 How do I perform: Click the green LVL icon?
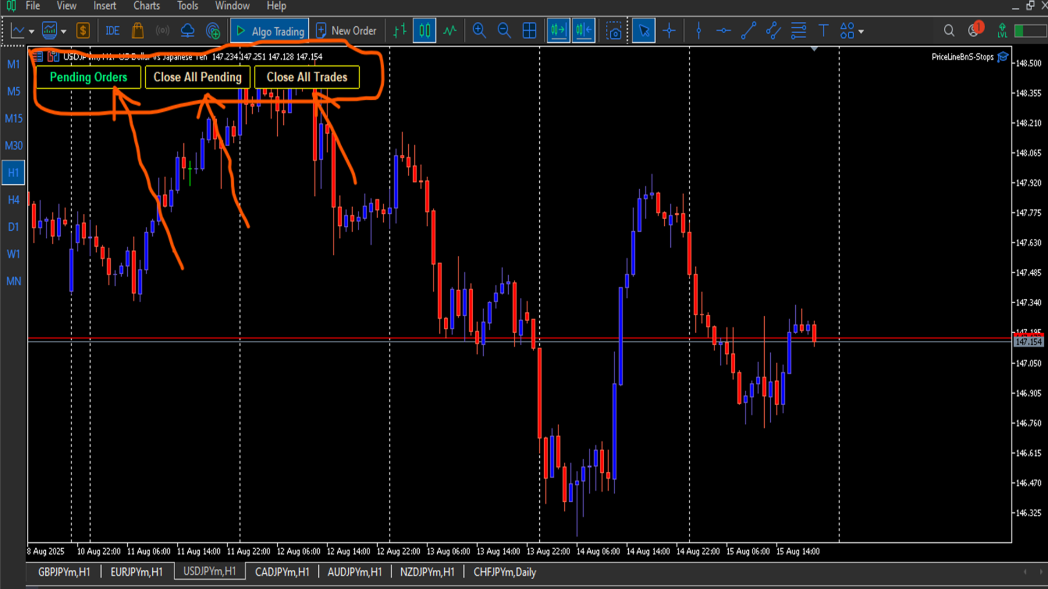(x=1002, y=31)
